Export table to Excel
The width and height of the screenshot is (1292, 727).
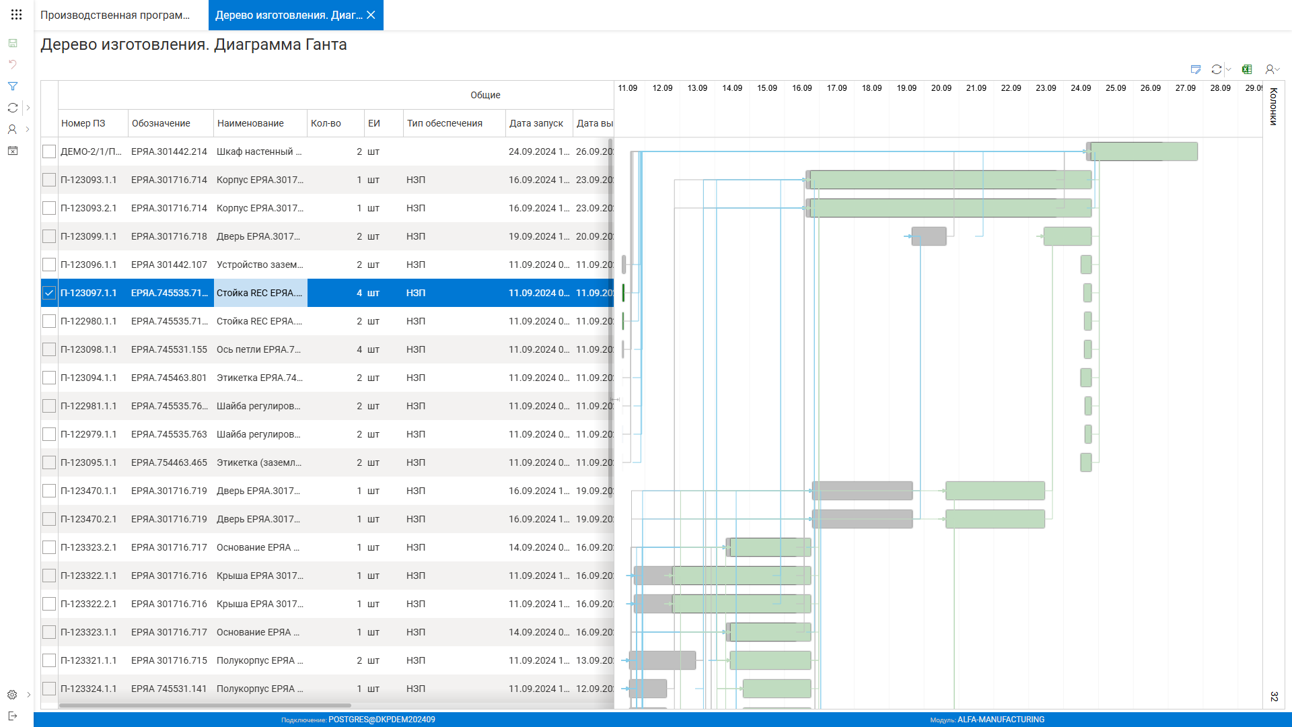click(x=1247, y=69)
